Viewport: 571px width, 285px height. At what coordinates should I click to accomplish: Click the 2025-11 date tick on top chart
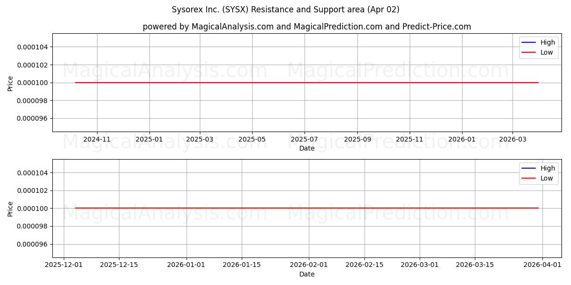point(410,140)
